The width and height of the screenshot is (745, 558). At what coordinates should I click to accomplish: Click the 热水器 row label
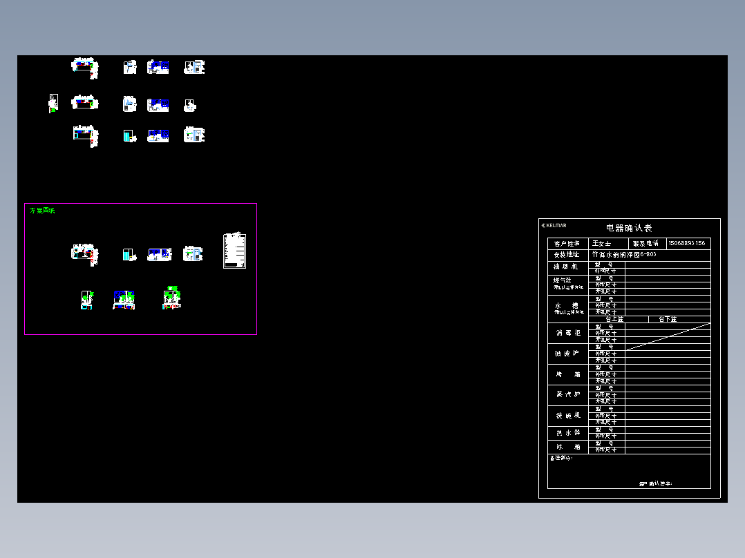coord(568,432)
